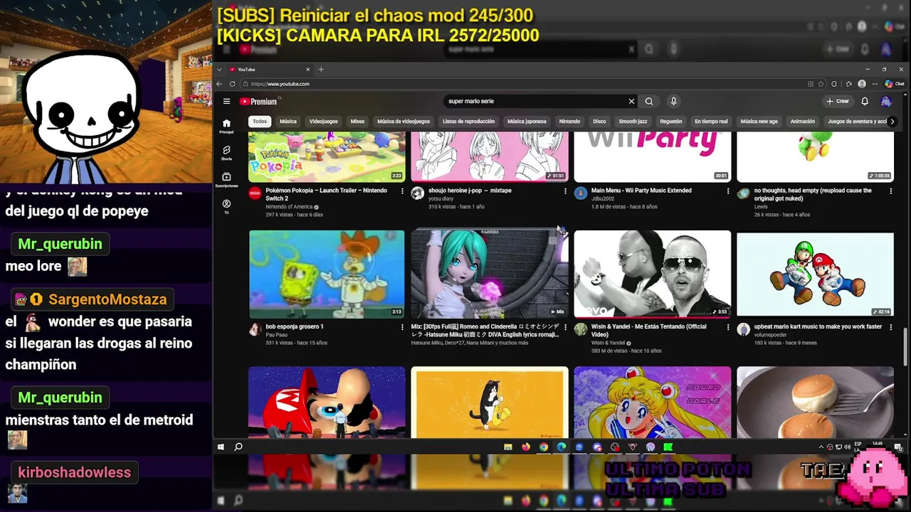911x512 pixels.
Task: Reload the page with the refresh icon
Action: click(233, 84)
